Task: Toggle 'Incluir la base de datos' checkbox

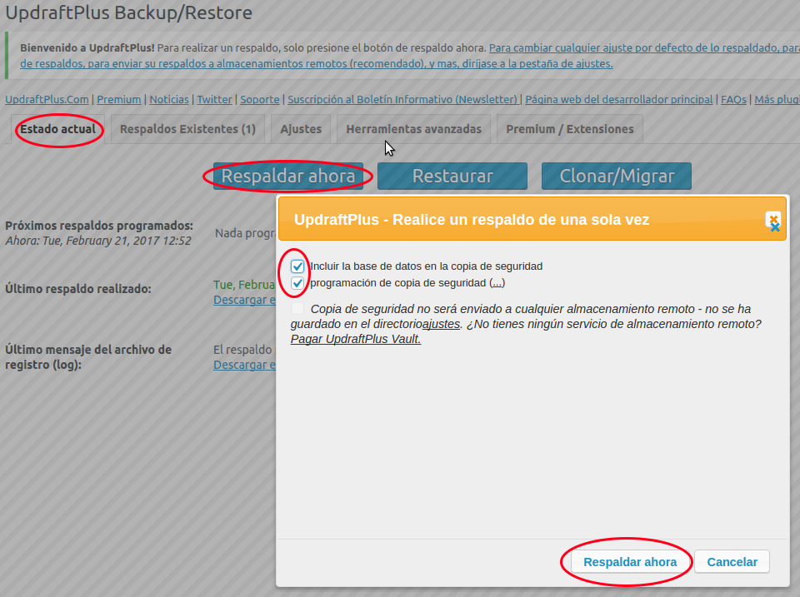Action: [297, 266]
